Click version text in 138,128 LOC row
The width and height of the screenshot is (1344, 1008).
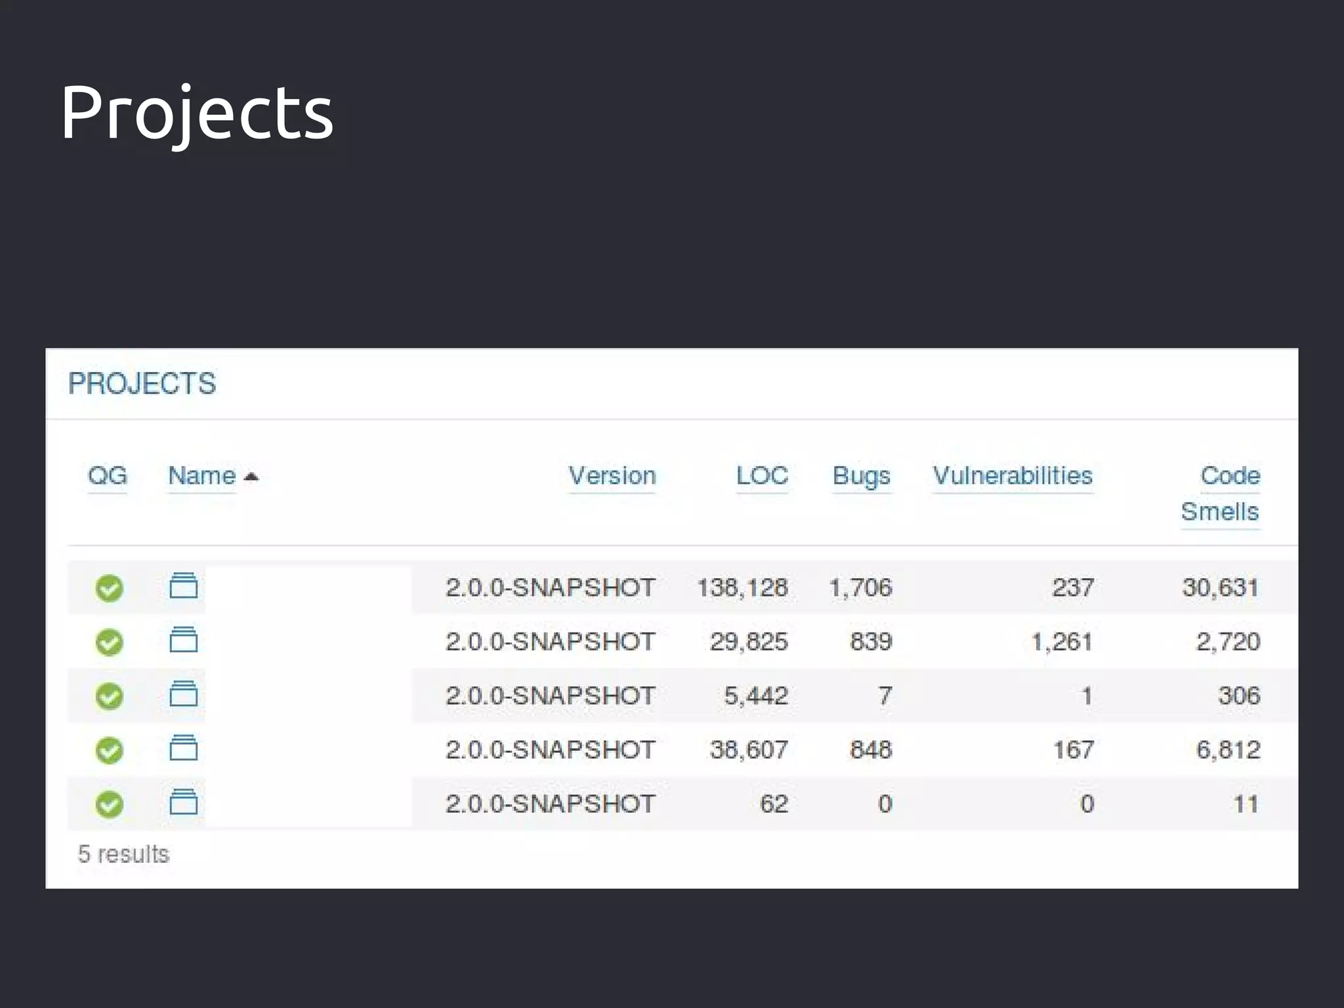(550, 587)
